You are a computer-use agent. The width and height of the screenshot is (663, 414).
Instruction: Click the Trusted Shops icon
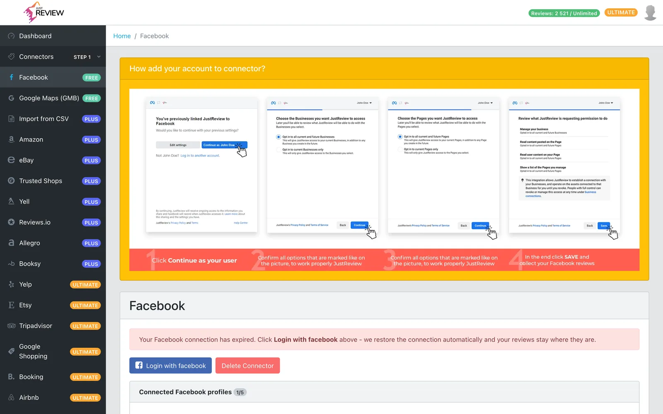click(11, 181)
